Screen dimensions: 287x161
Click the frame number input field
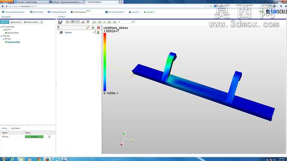click(x=124, y=22)
